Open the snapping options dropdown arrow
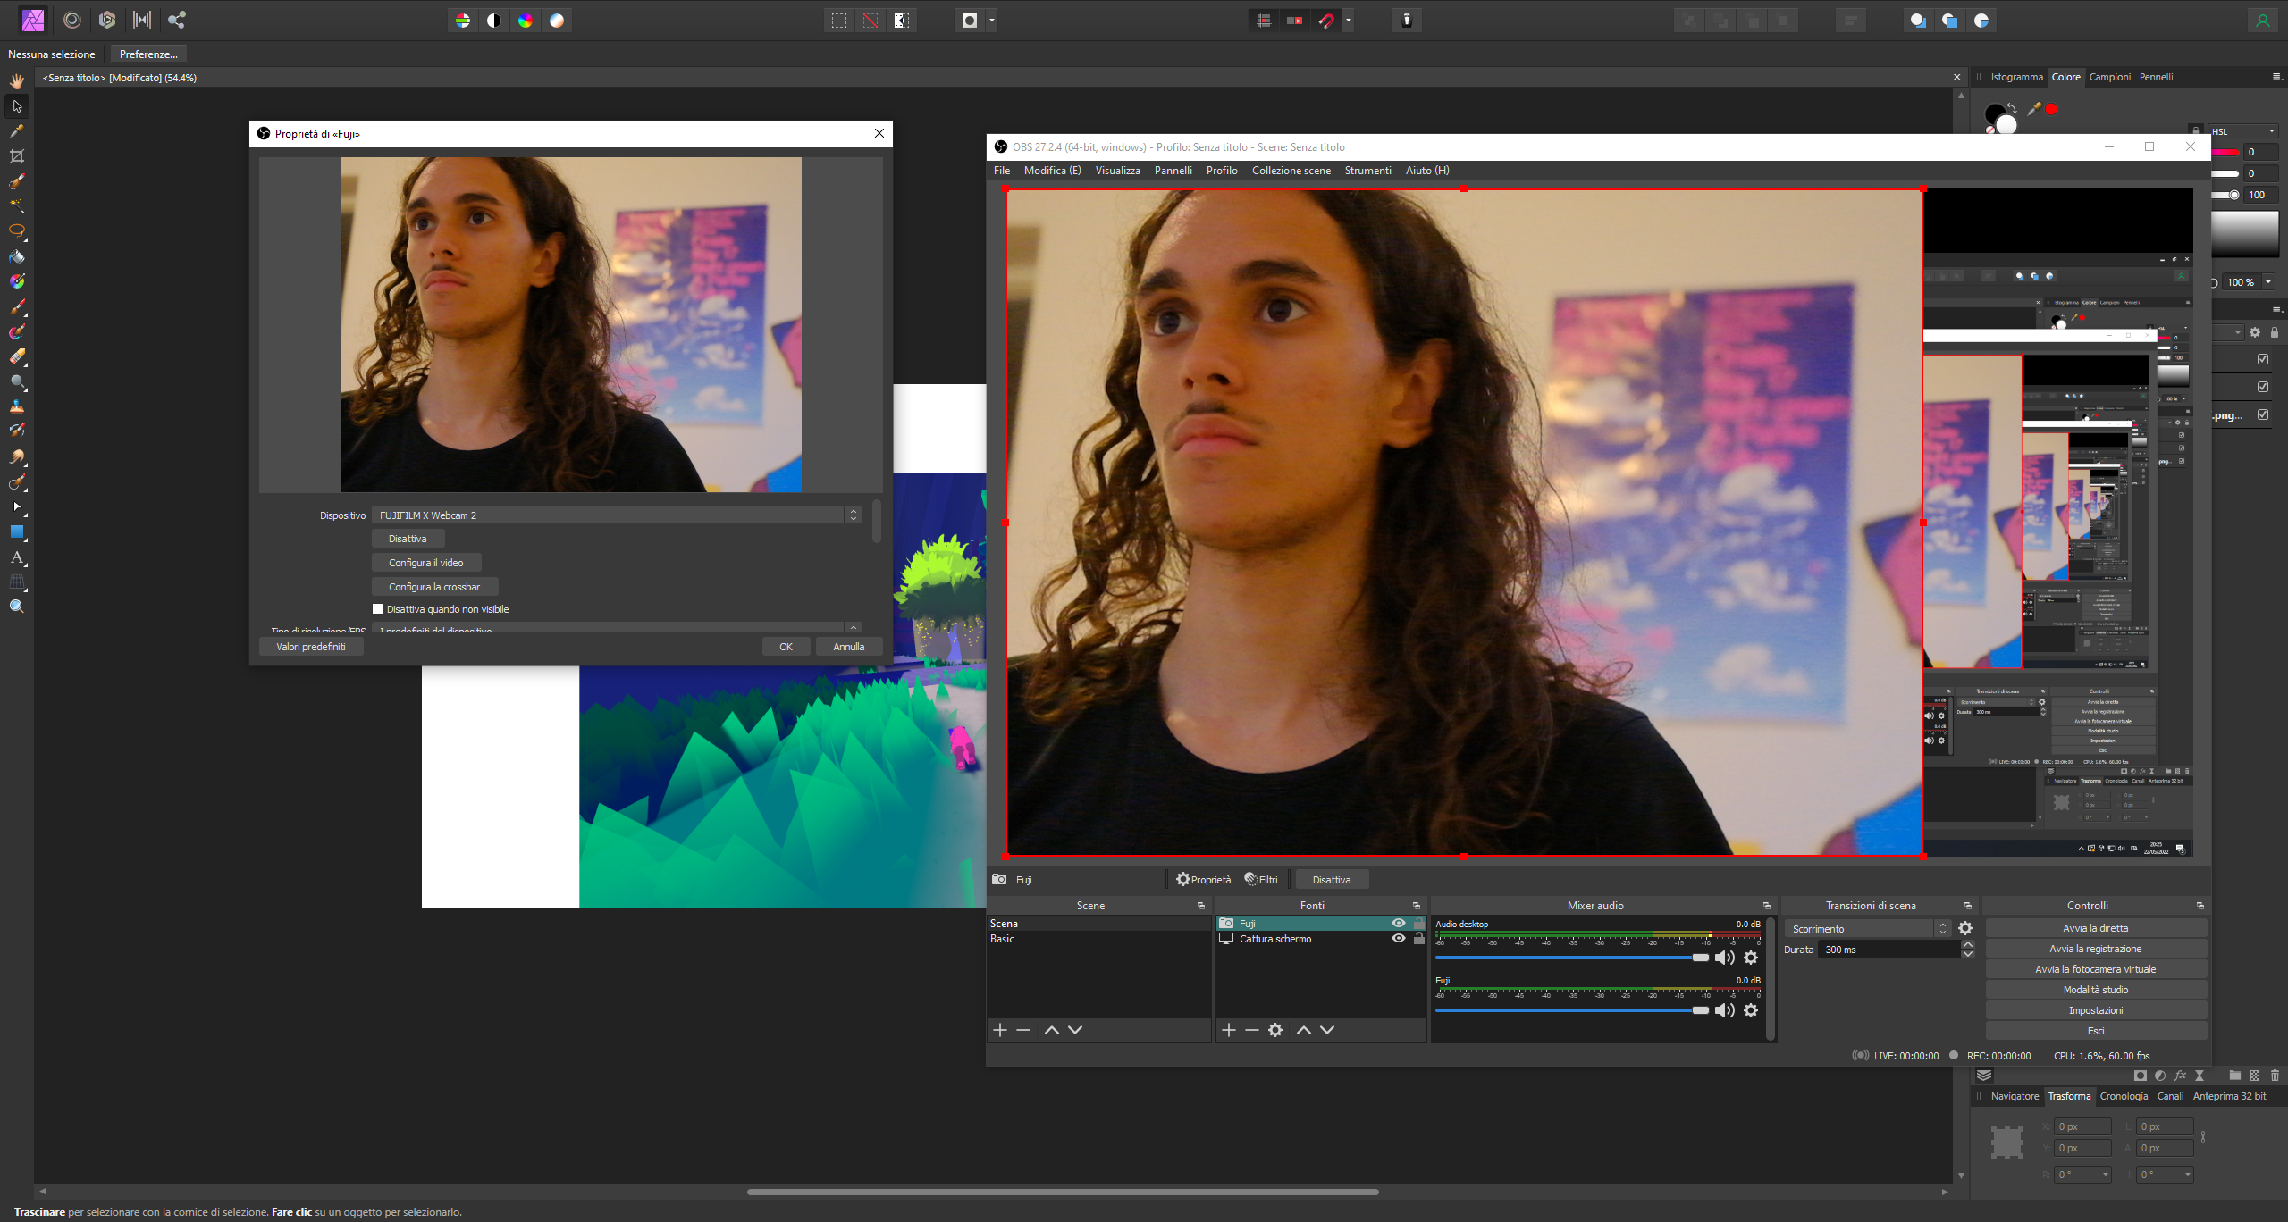 tap(1349, 21)
